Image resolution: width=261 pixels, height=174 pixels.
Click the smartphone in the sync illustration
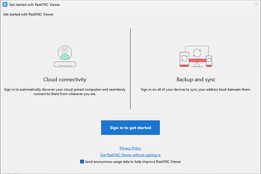[x=209, y=61]
